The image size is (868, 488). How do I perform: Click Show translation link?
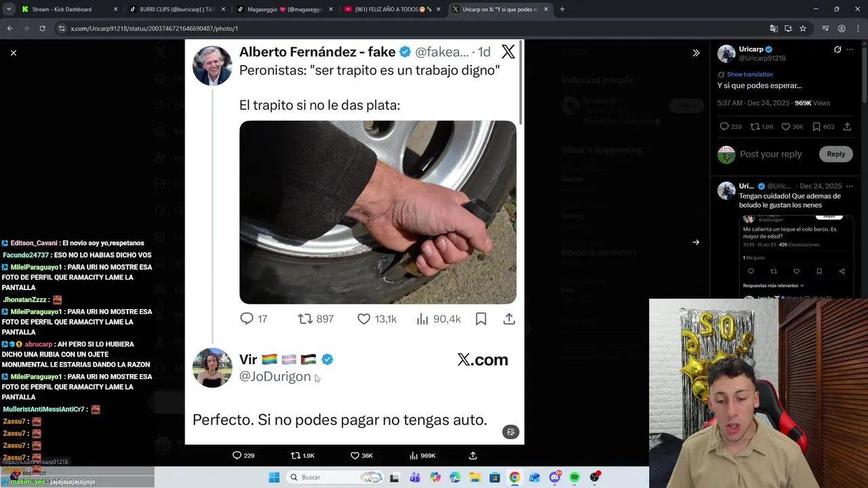tap(749, 75)
